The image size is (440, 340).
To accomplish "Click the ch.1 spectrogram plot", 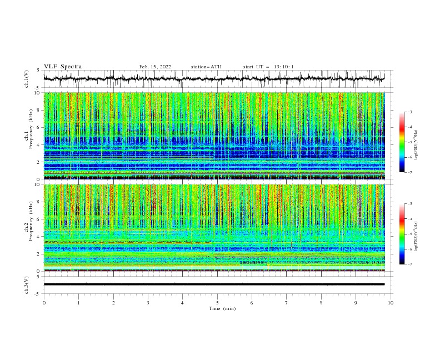I will tap(214, 136).
